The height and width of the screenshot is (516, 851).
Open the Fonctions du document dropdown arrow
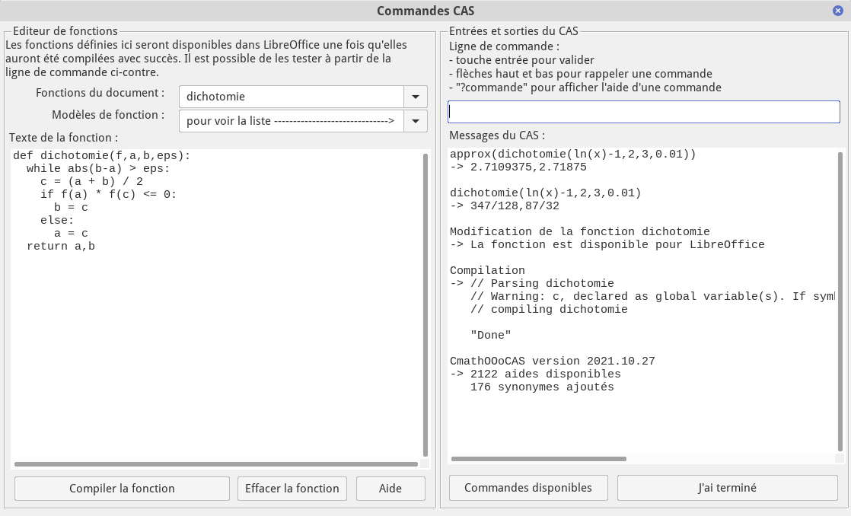click(x=416, y=97)
